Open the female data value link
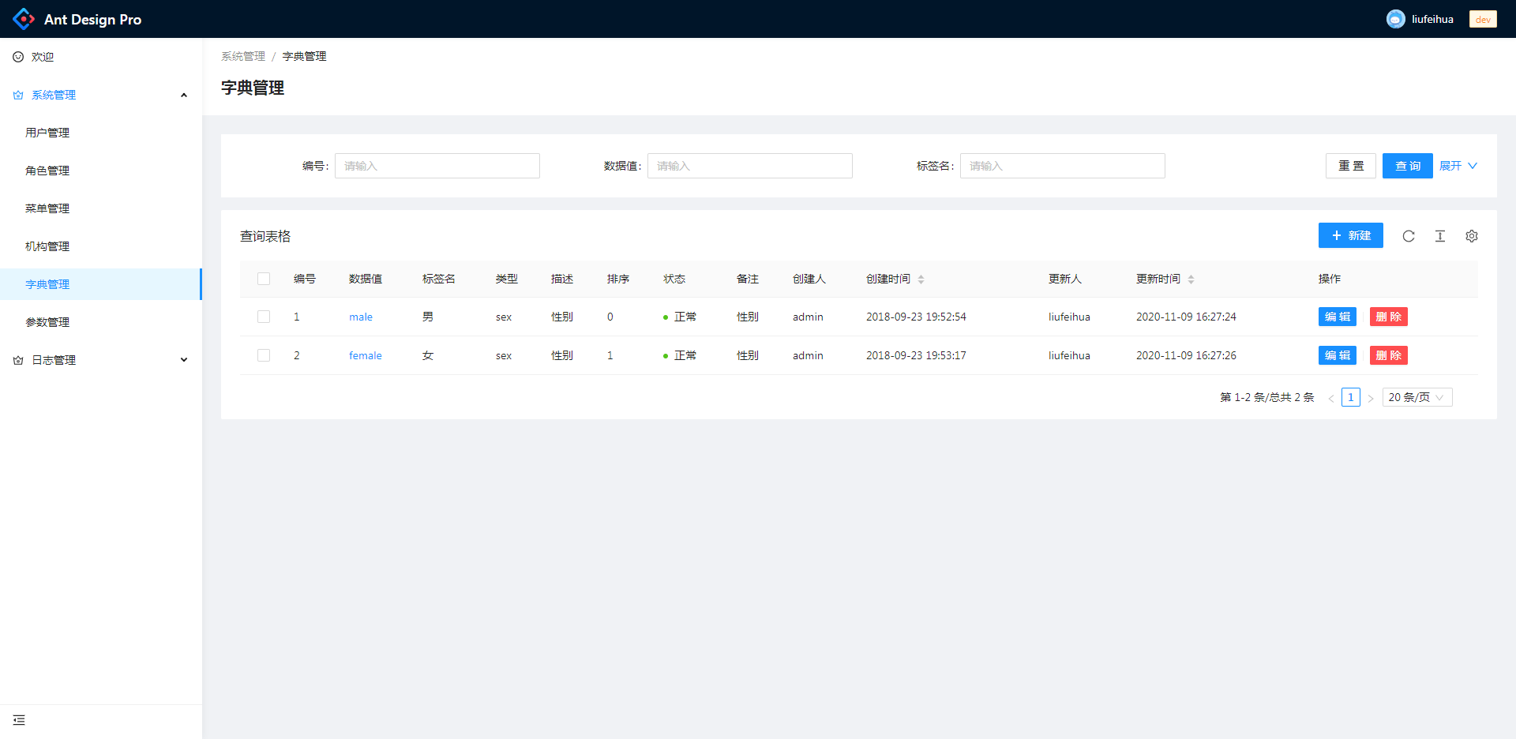Viewport: 1516px width, 739px height. pyautogui.click(x=365, y=355)
